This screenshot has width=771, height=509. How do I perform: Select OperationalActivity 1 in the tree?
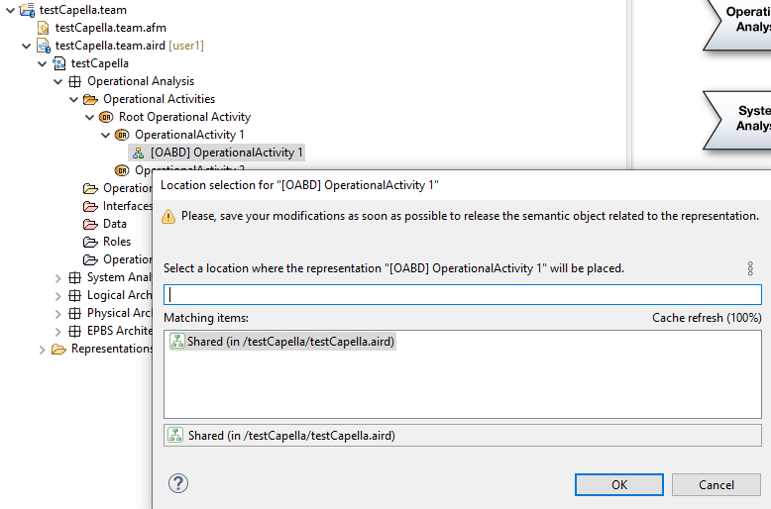point(188,135)
